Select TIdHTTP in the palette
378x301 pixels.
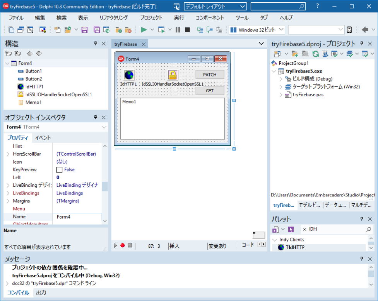[295, 247]
